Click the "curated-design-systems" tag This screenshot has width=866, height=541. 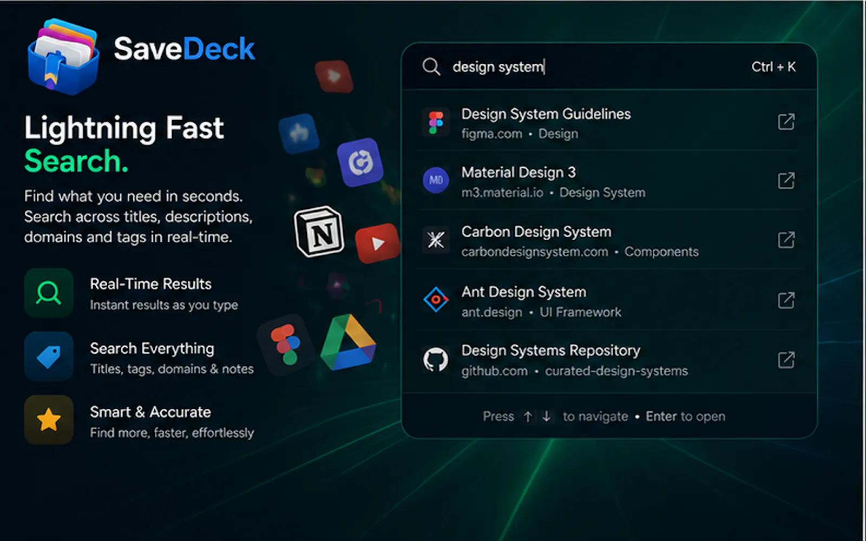[x=616, y=371]
